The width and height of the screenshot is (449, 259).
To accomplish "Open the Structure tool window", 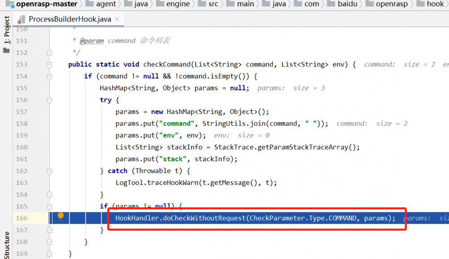I will click(x=7, y=245).
